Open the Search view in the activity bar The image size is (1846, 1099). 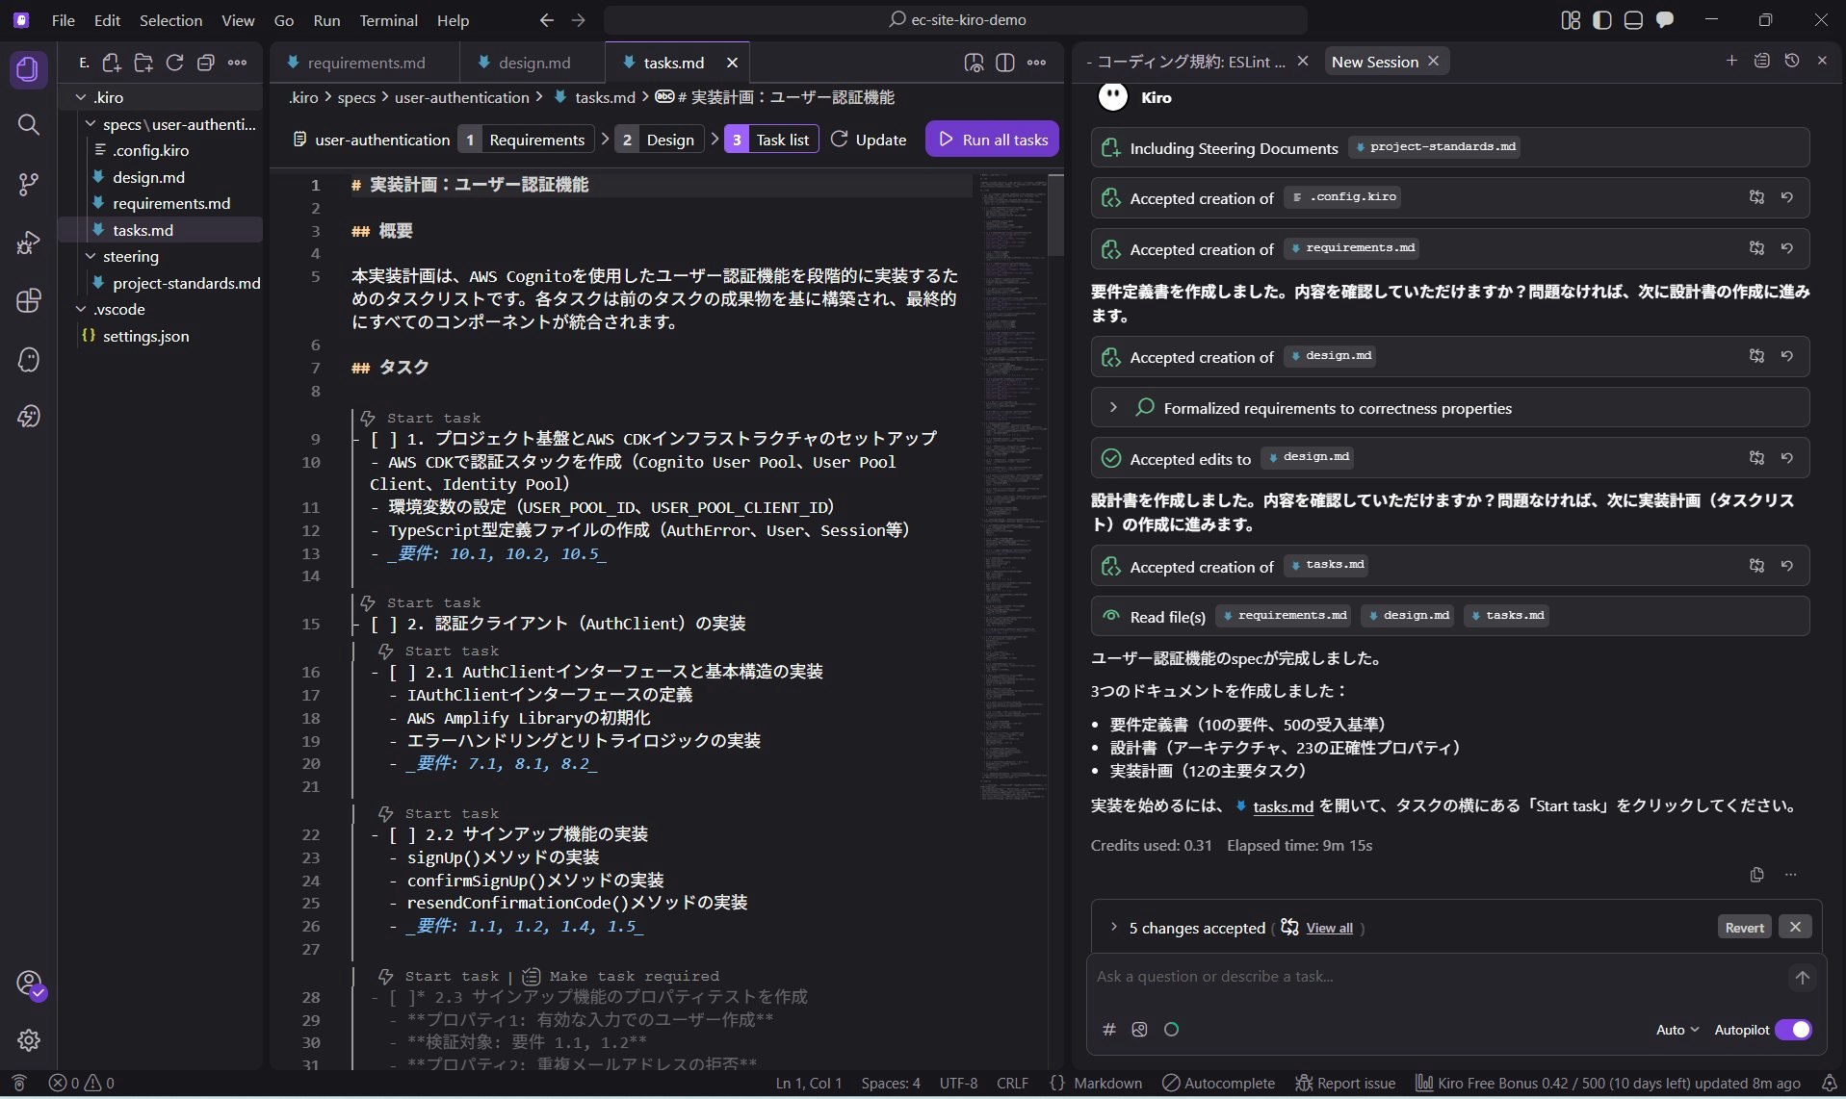[29, 125]
